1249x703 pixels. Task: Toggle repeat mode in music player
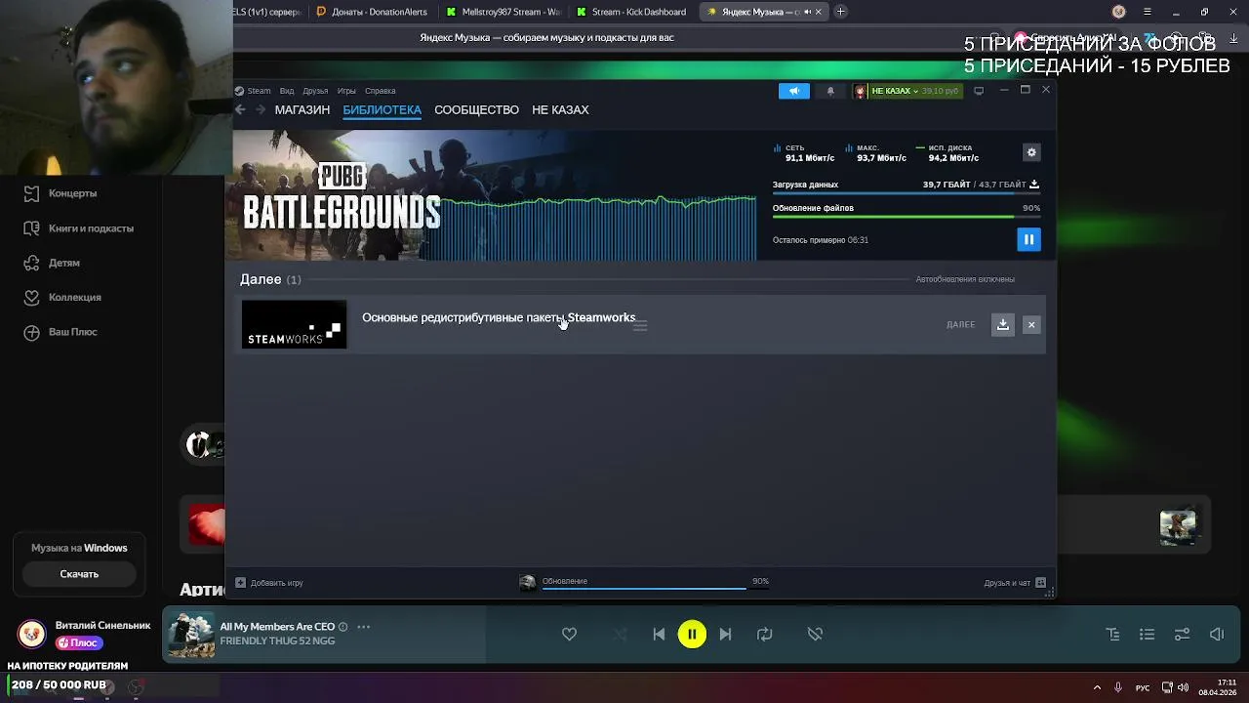point(764,634)
